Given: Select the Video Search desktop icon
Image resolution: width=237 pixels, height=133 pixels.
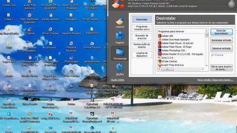Looking at the screenshot, I should (x=30, y=102).
